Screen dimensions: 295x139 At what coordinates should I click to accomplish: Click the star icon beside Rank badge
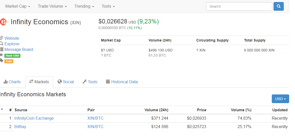coord(2,55)
